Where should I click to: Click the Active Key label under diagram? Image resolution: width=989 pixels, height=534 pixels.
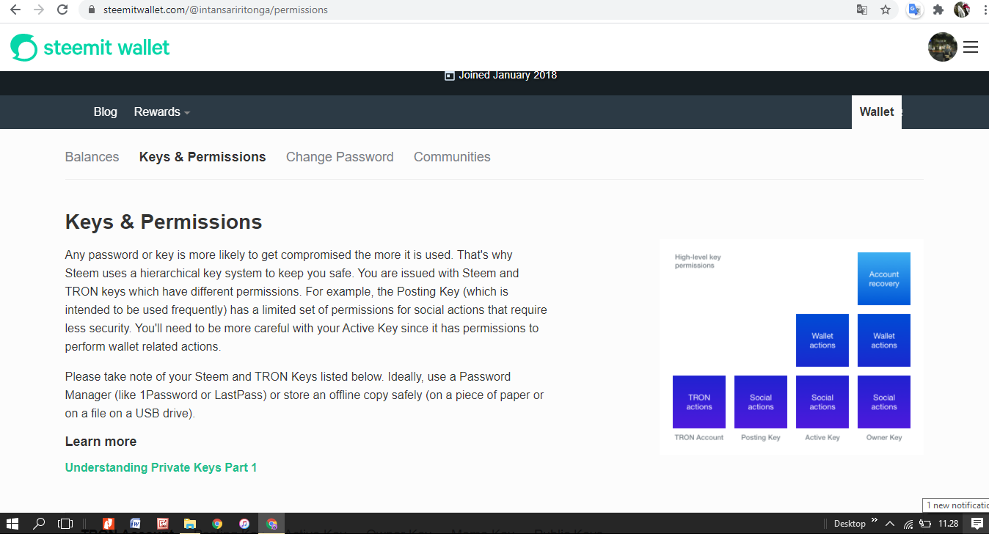click(822, 438)
